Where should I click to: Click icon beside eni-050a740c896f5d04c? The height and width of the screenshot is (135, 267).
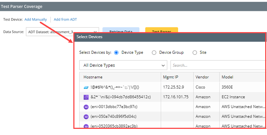click(x=86, y=117)
